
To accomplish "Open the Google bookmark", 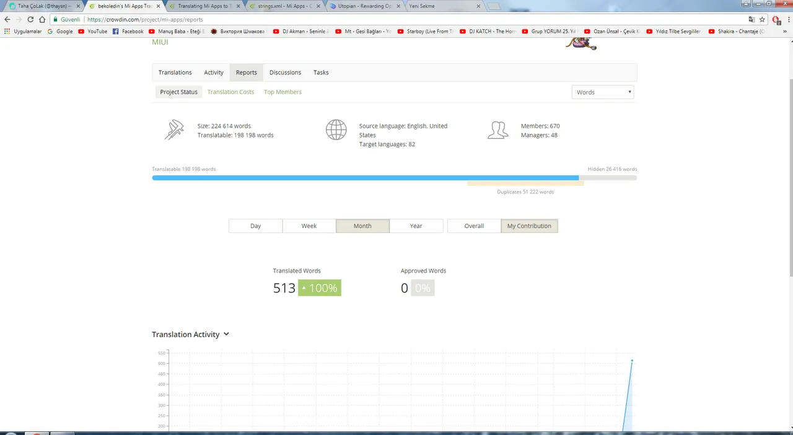I will [60, 31].
